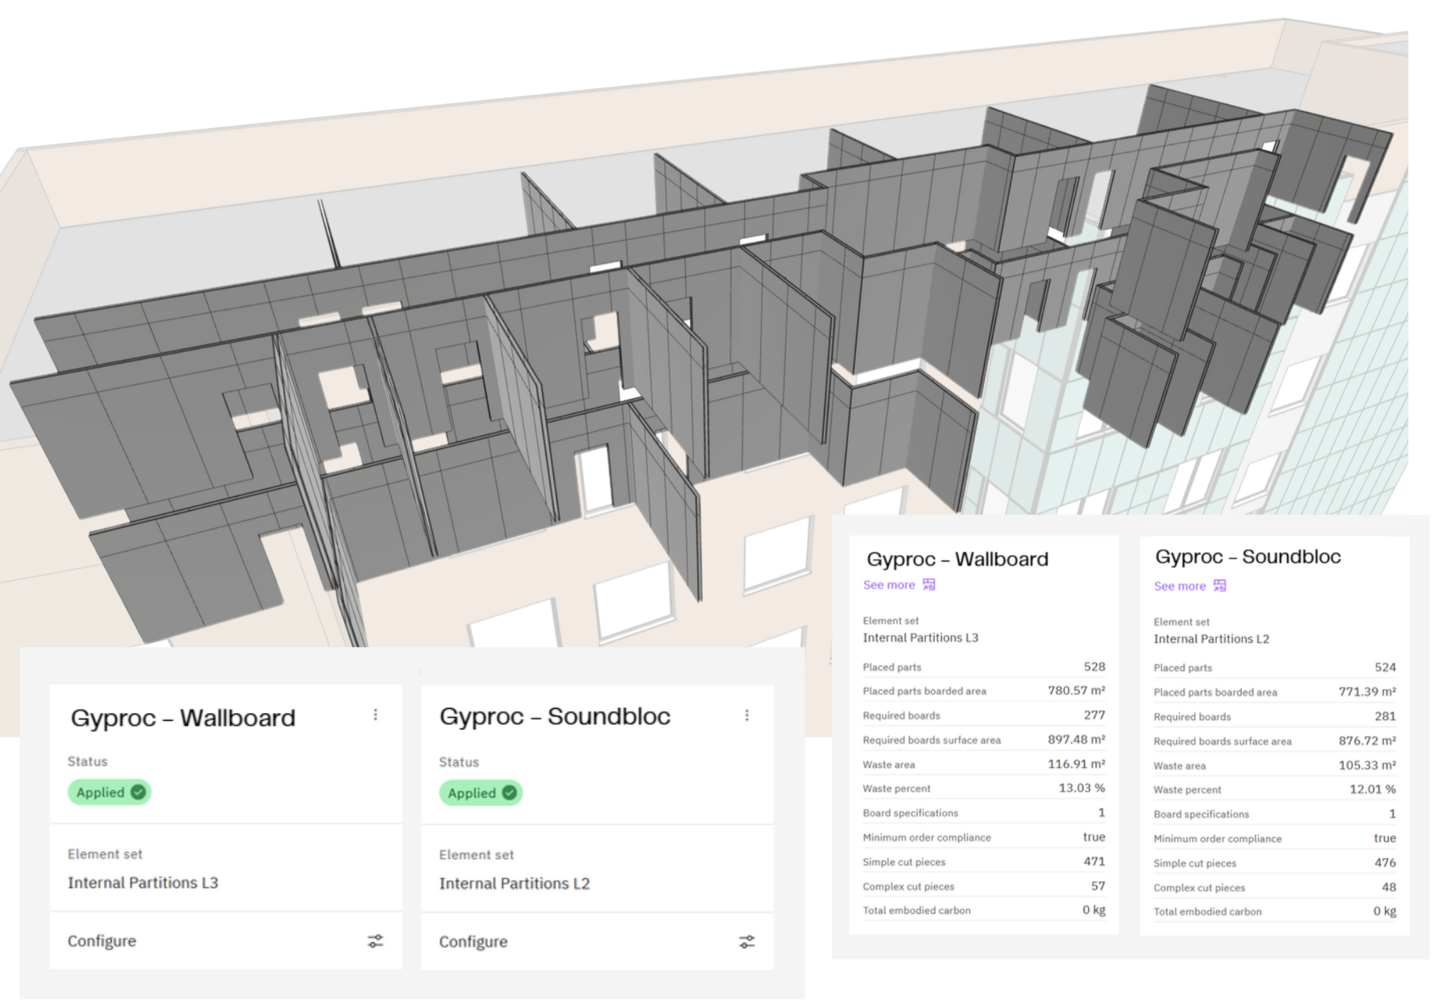Open the Gyproc – Wallboard card kebab menu
The image size is (1436, 1007).
(375, 715)
